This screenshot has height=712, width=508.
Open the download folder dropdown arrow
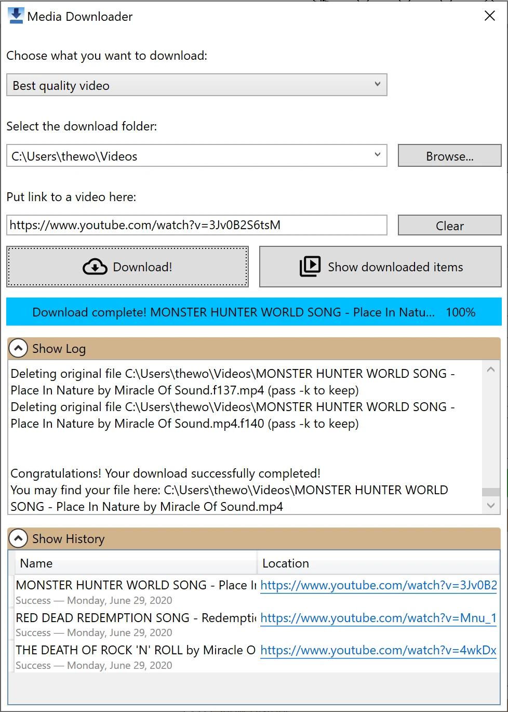[x=378, y=155]
